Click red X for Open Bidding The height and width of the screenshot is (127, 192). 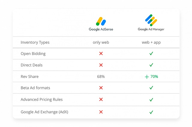pos(101,54)
